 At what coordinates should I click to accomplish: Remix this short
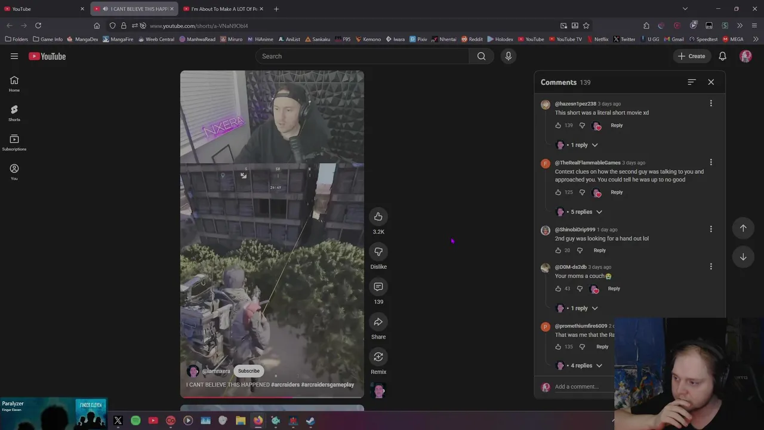coord(378,357)
